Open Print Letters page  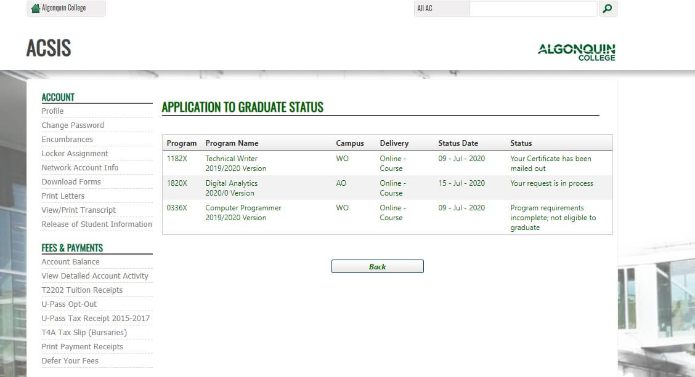tap(63, 196)
